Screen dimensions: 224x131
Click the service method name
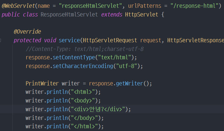(69, 40)
